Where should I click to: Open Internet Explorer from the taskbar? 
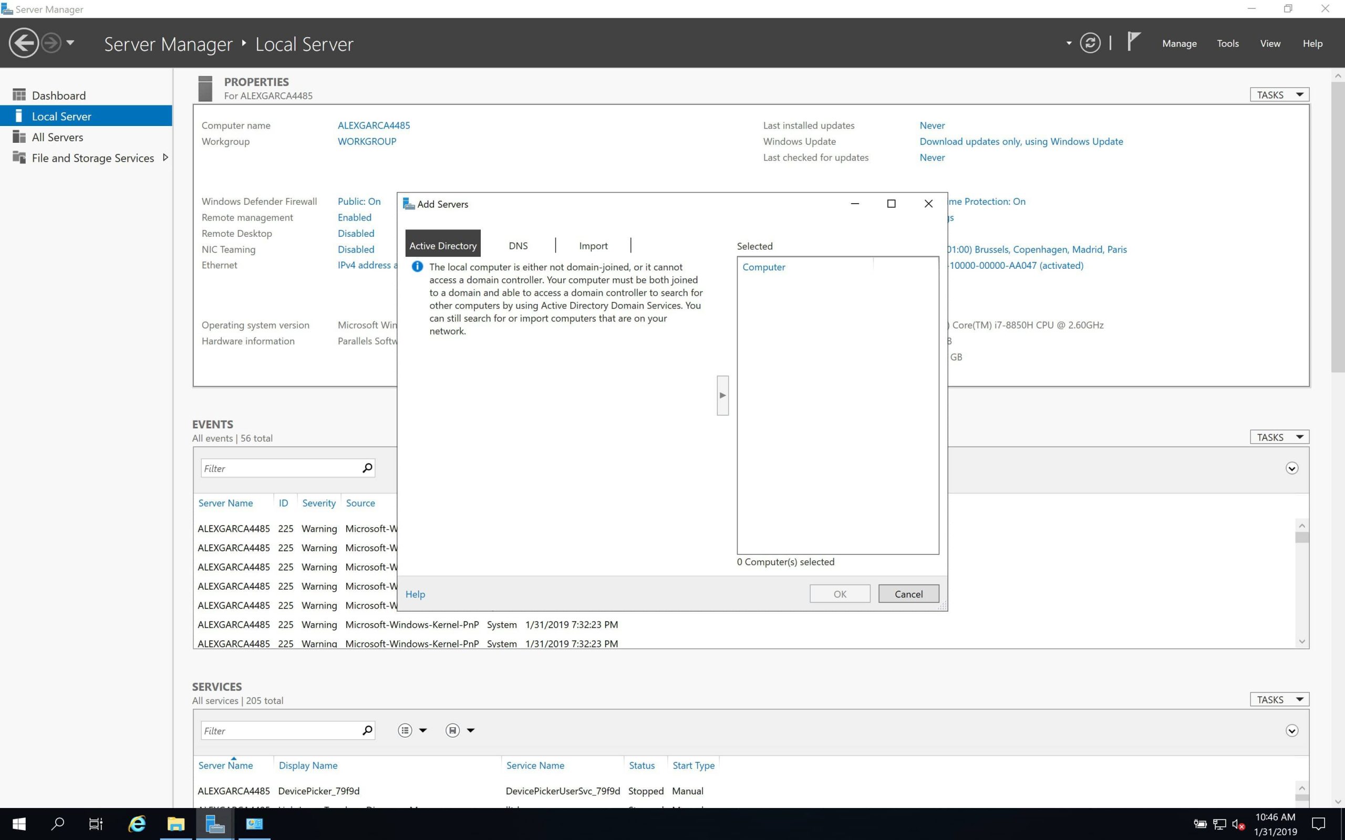(137, 823)
